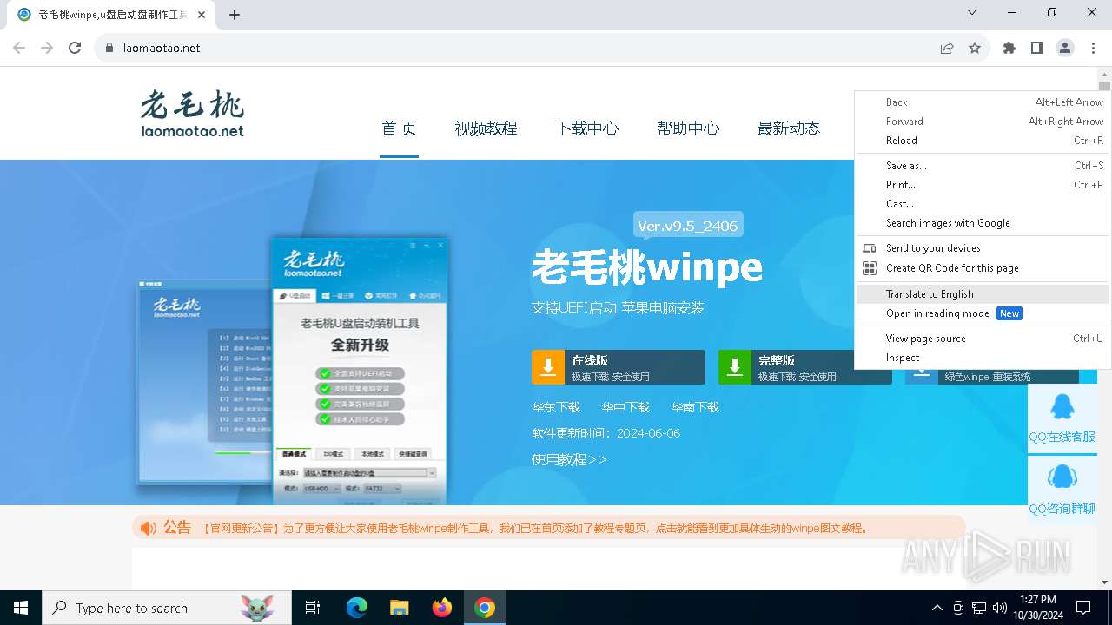Open the notification center icon
1112x625 pixels.
click(x=1083, y=608)
